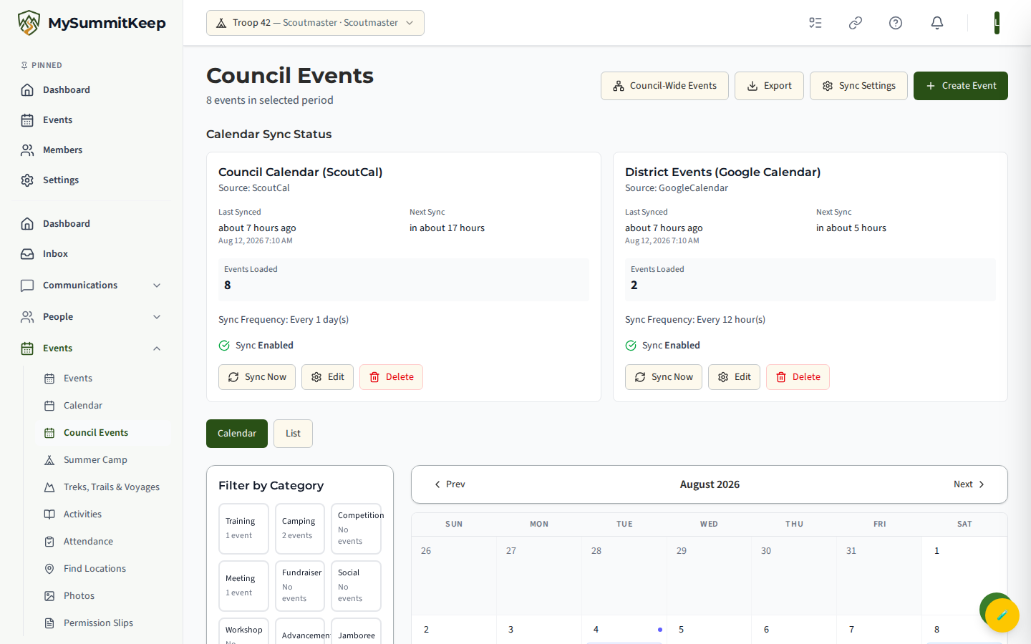Open the notifications bell icon
Screen dimensions: 1031x644
click(x=937, y=23)
